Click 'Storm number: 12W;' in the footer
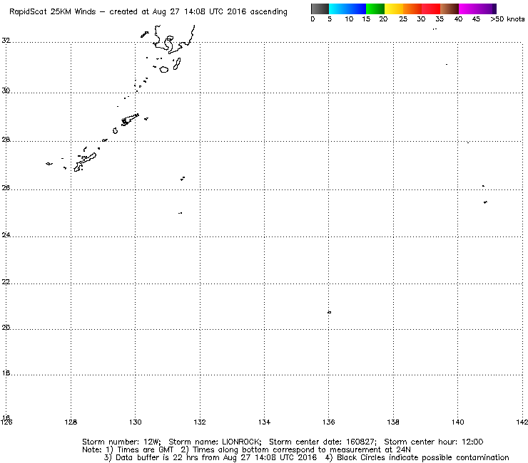The height and width of the screenshot is (463, 528). click(x=121, y=442)
